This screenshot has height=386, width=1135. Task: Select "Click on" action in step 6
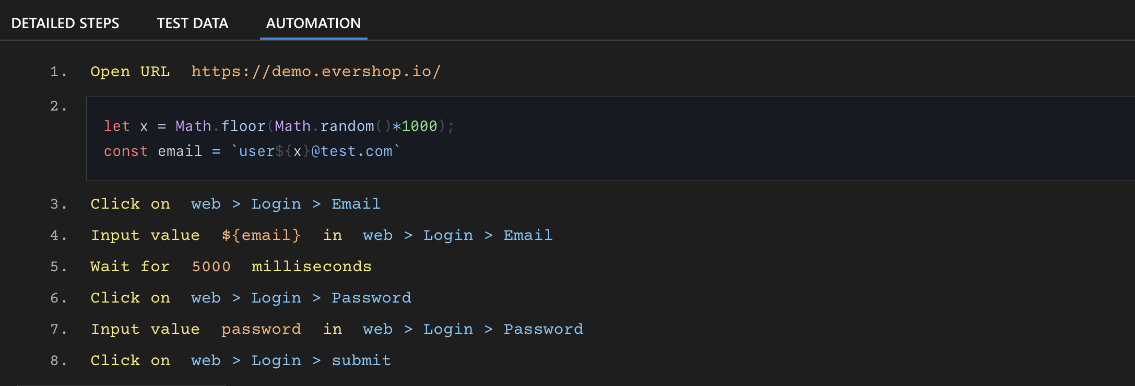point(130,297)
